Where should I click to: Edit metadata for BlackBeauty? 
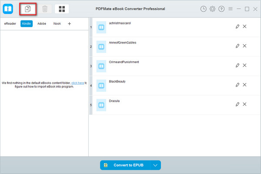[238, 85]
